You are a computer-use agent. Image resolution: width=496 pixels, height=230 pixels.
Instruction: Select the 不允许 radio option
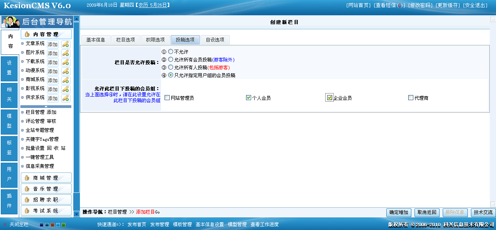tap(170, 52)
